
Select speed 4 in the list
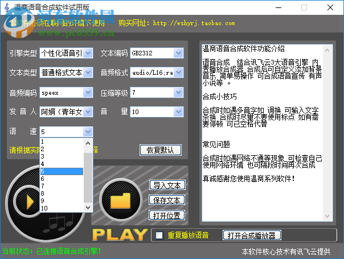click(62, 164)
